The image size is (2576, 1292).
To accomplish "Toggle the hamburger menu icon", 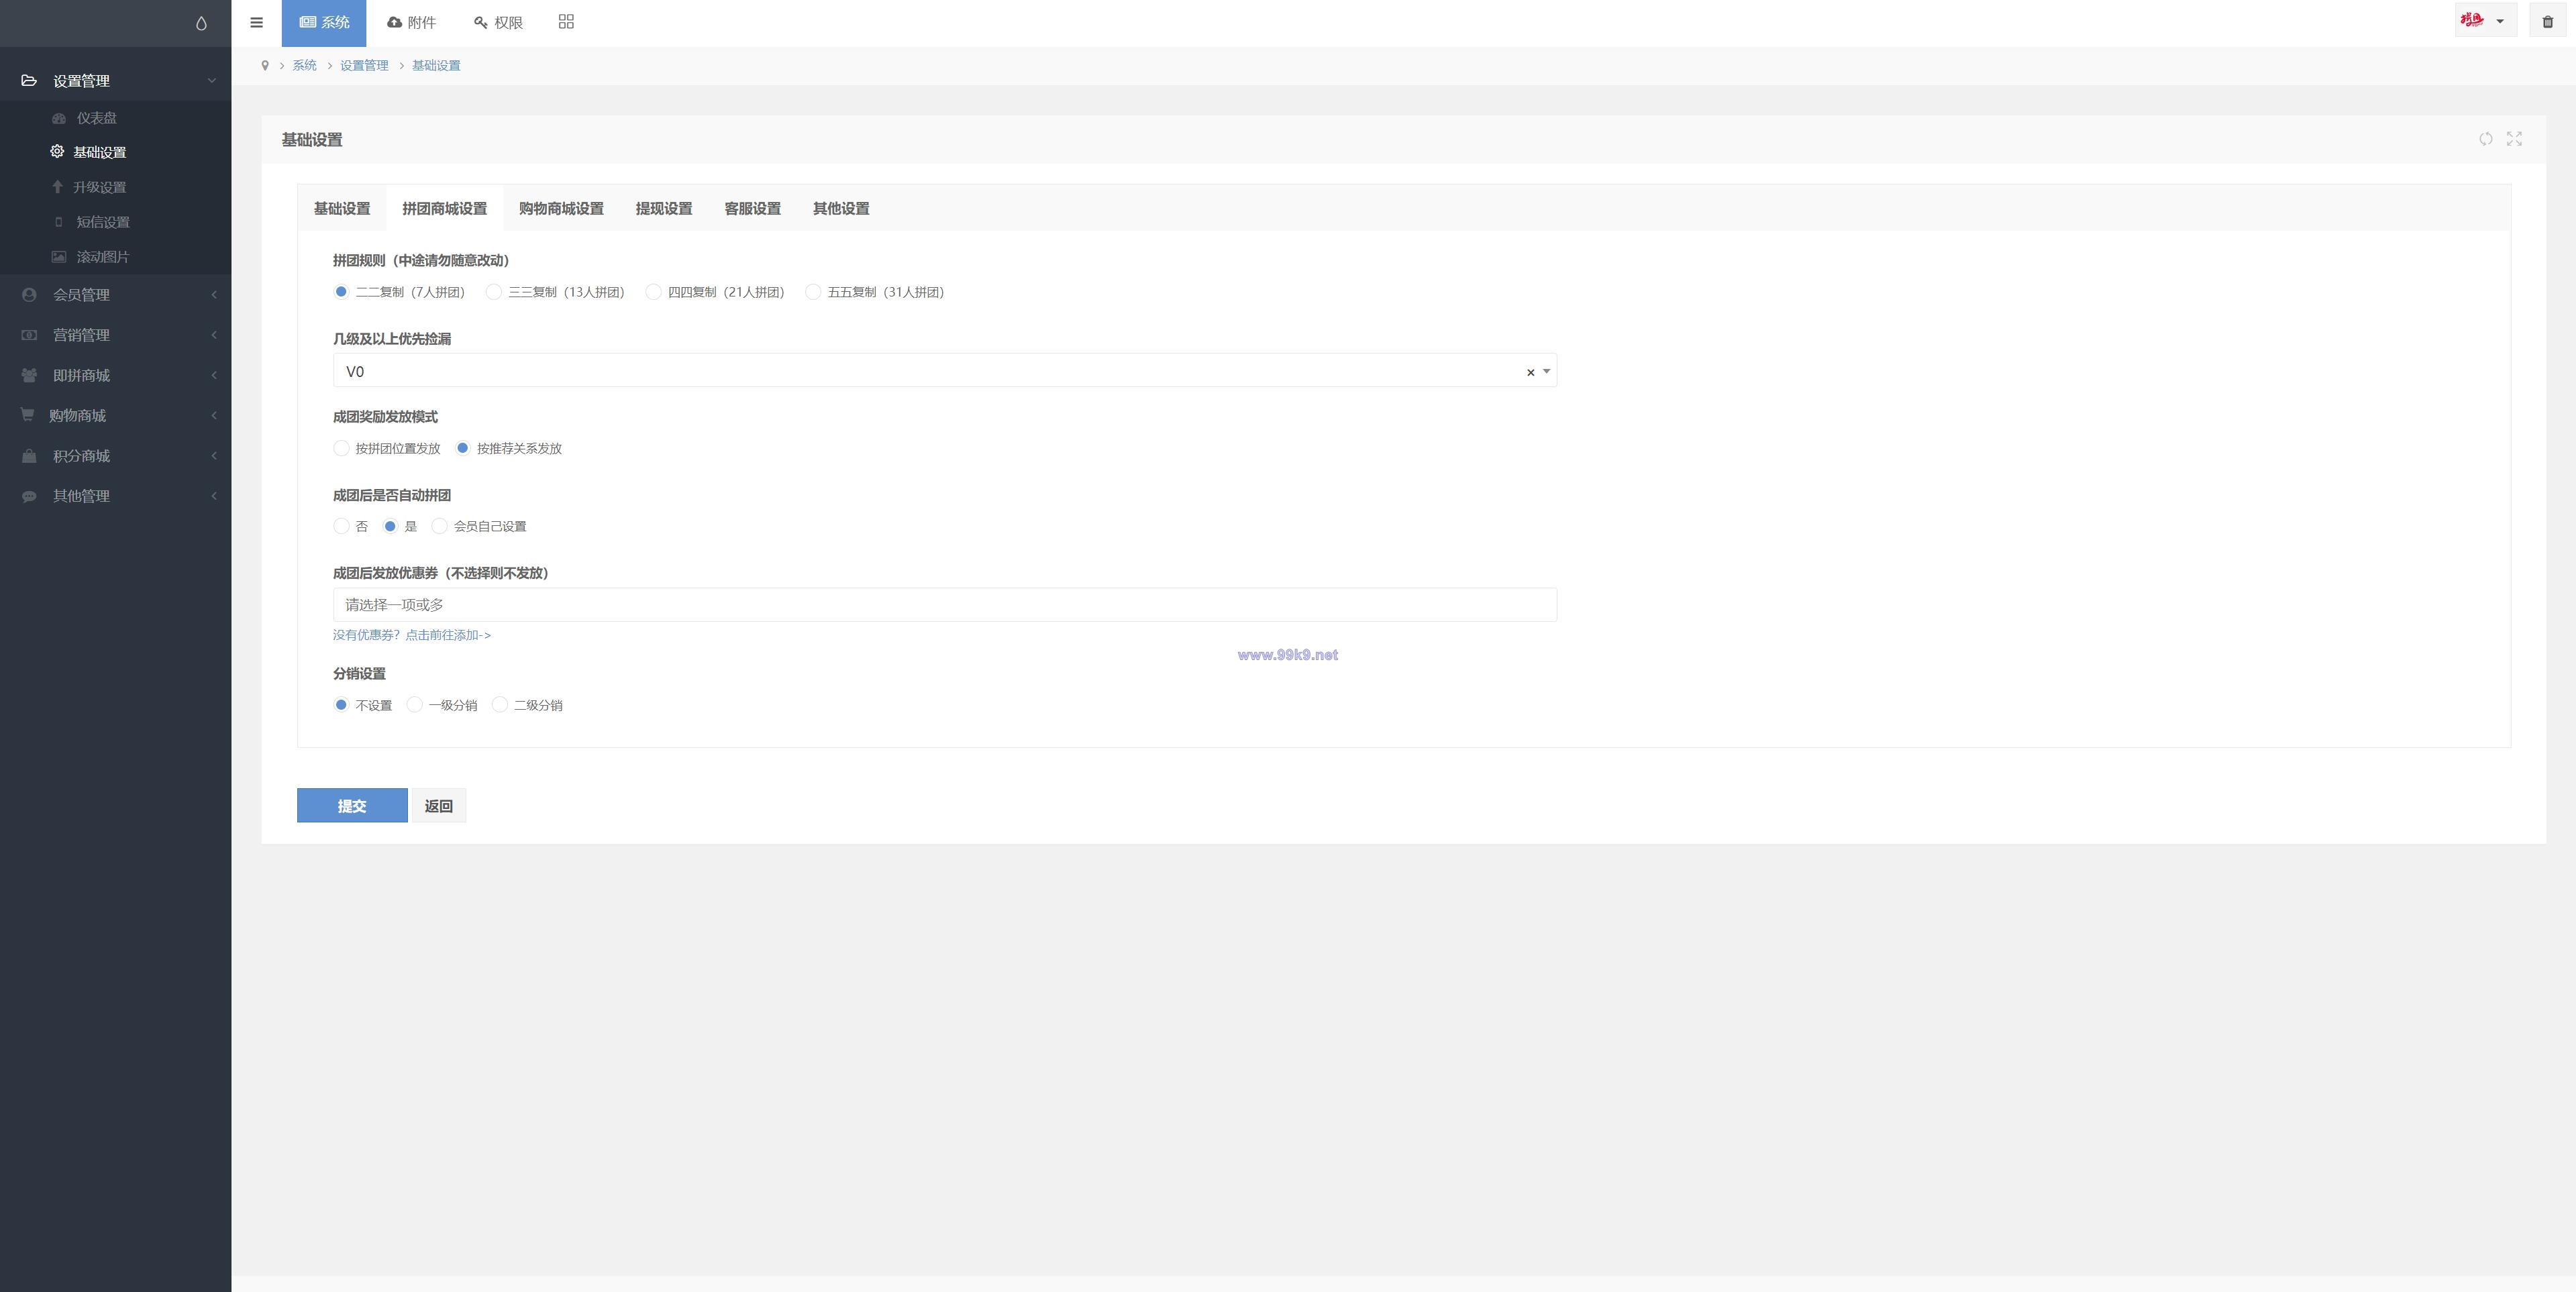I will [x=257, y=22].
